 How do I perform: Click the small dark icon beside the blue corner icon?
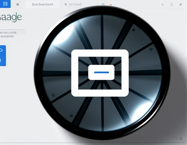[17, 5]
